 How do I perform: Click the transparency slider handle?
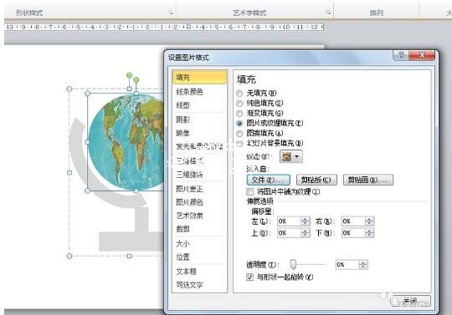tap(293, 264)
